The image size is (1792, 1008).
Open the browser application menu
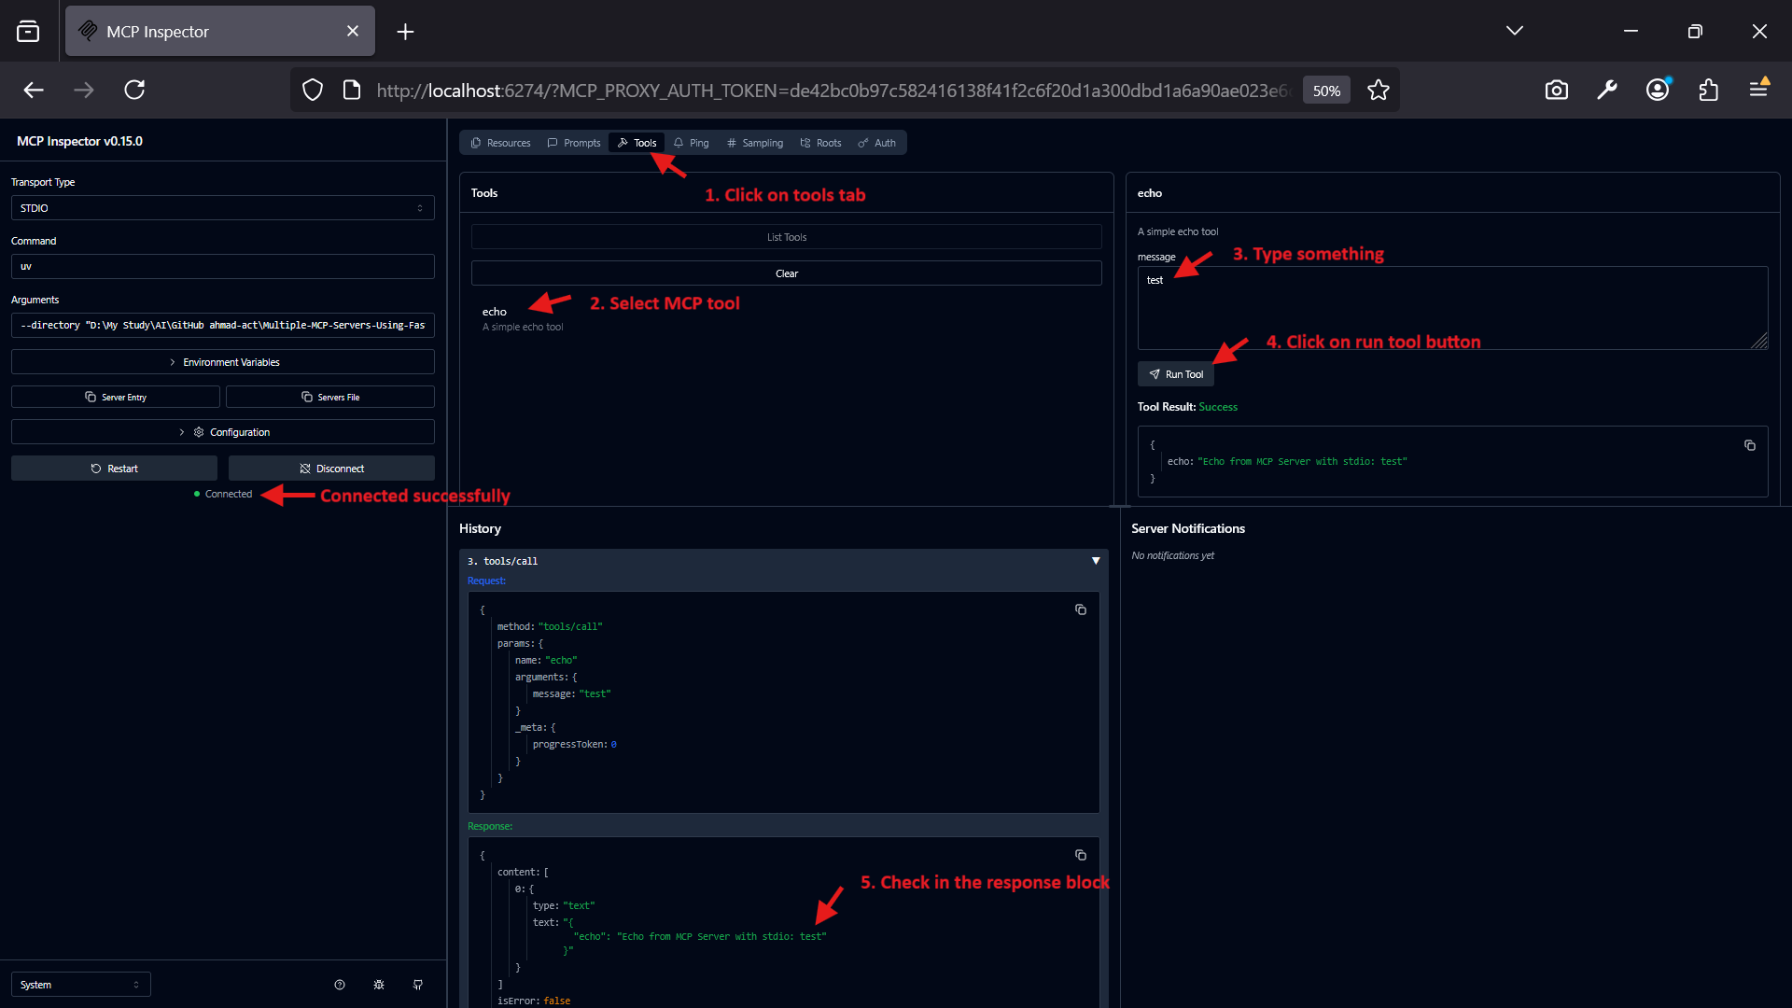[x=1759, y=89]
